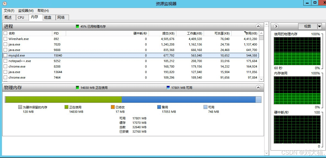Click process list scrollbar up arrow
The width and height of the screenshot is (326, 158).
tap(261, 33)
